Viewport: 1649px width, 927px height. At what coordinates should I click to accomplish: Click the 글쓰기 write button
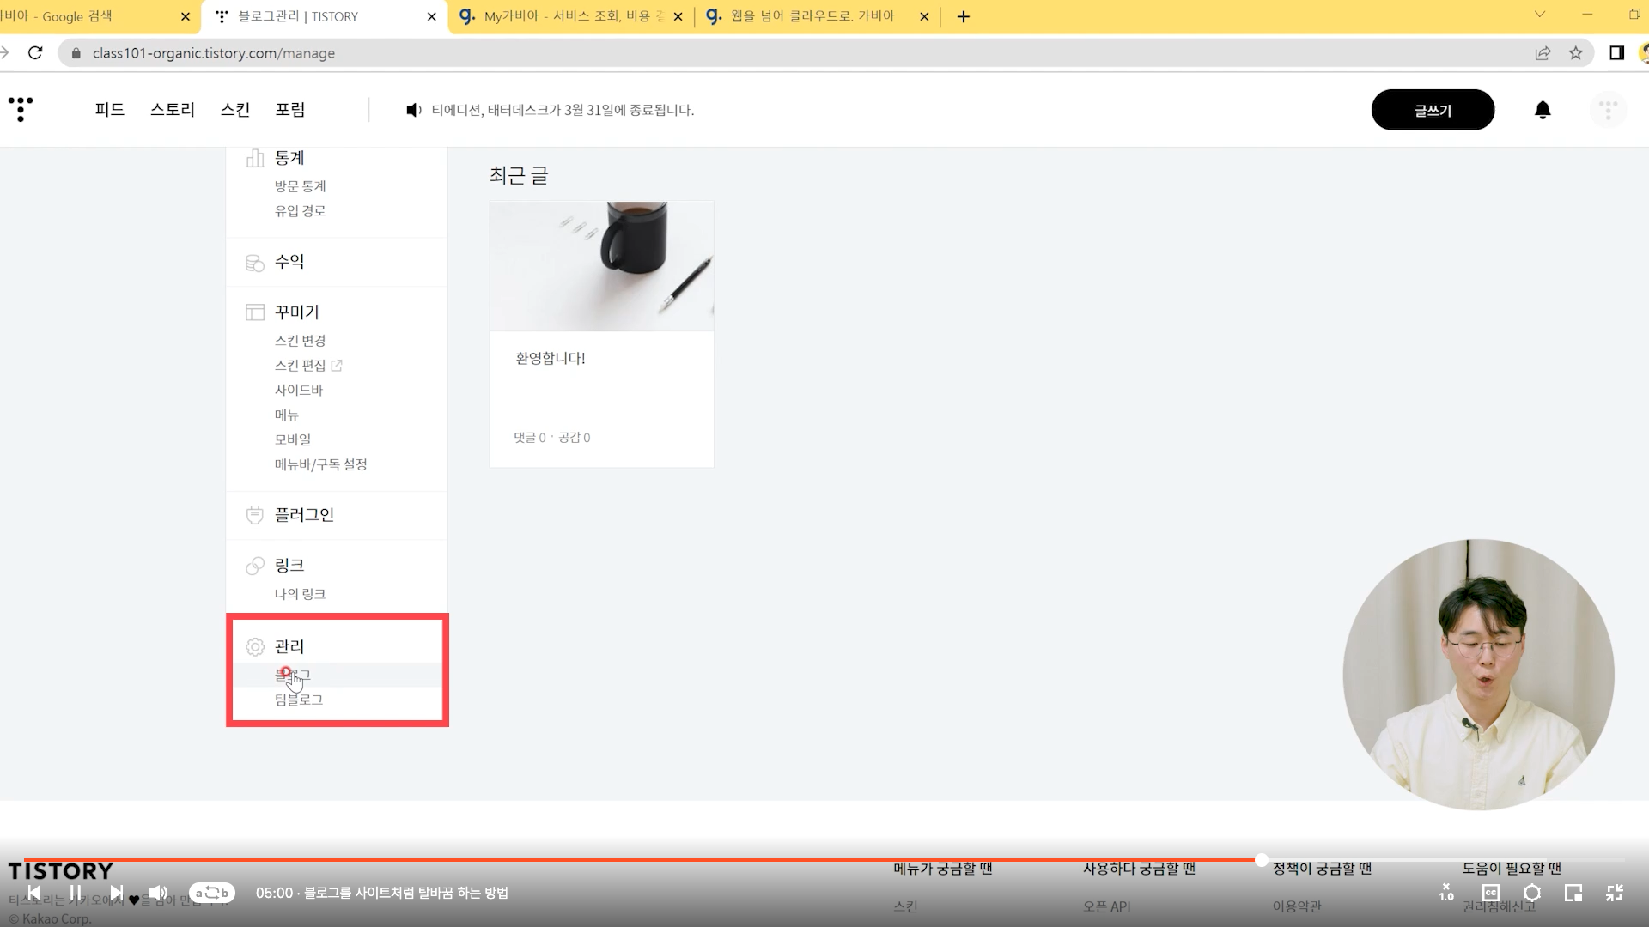(1433, 110)
